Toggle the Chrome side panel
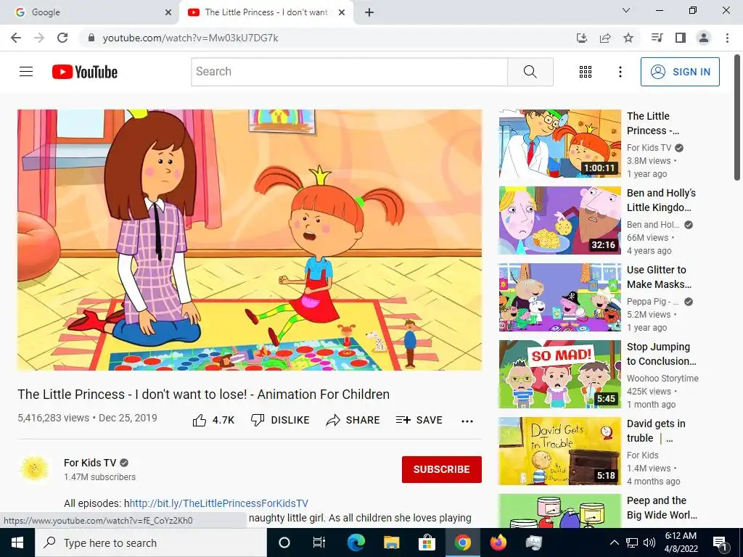The height and width of the screenshot is (557, 743). [681, 38]
